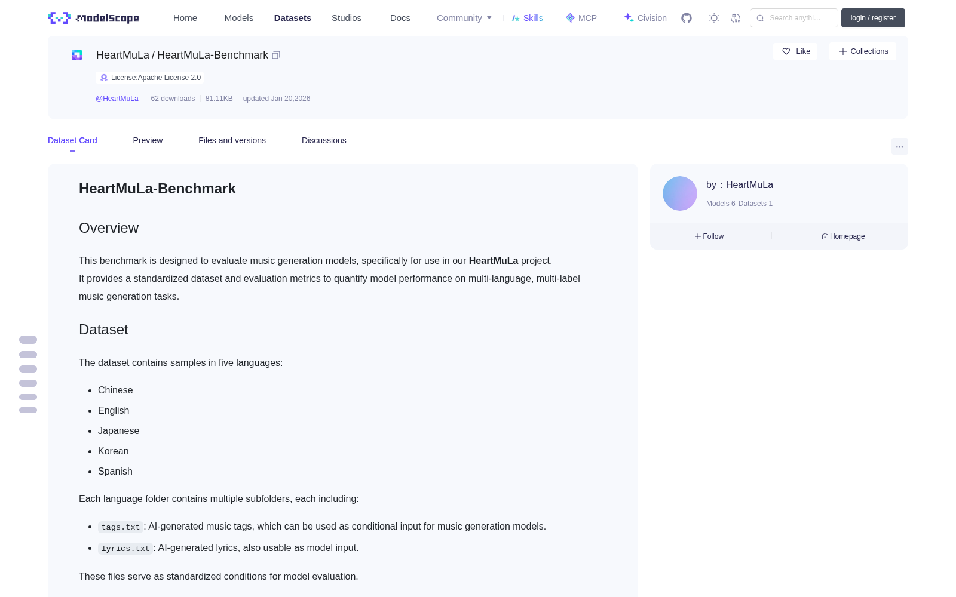Click the 'Japanese' list item
The image size is (956, 597).
coord(118,431)
